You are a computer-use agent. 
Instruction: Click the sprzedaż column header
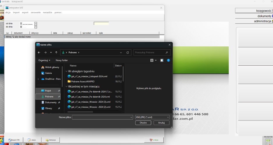click(87, 33)
